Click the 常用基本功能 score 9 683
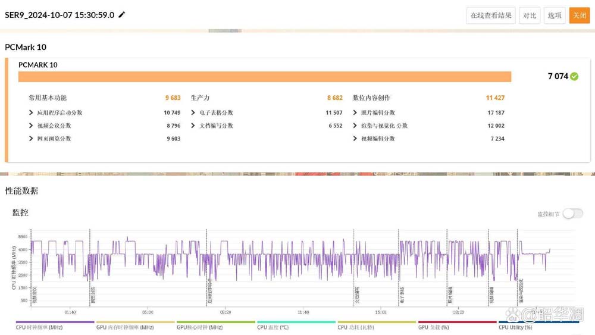Screen dimensions: 595x335 (x=173, y=98)
